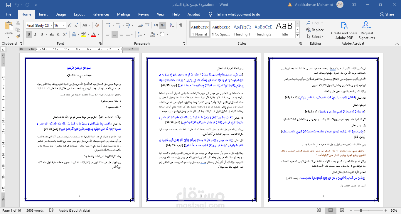Open the font name dropdown
Viewport: 401px width, 214px height.
point(51,26)
